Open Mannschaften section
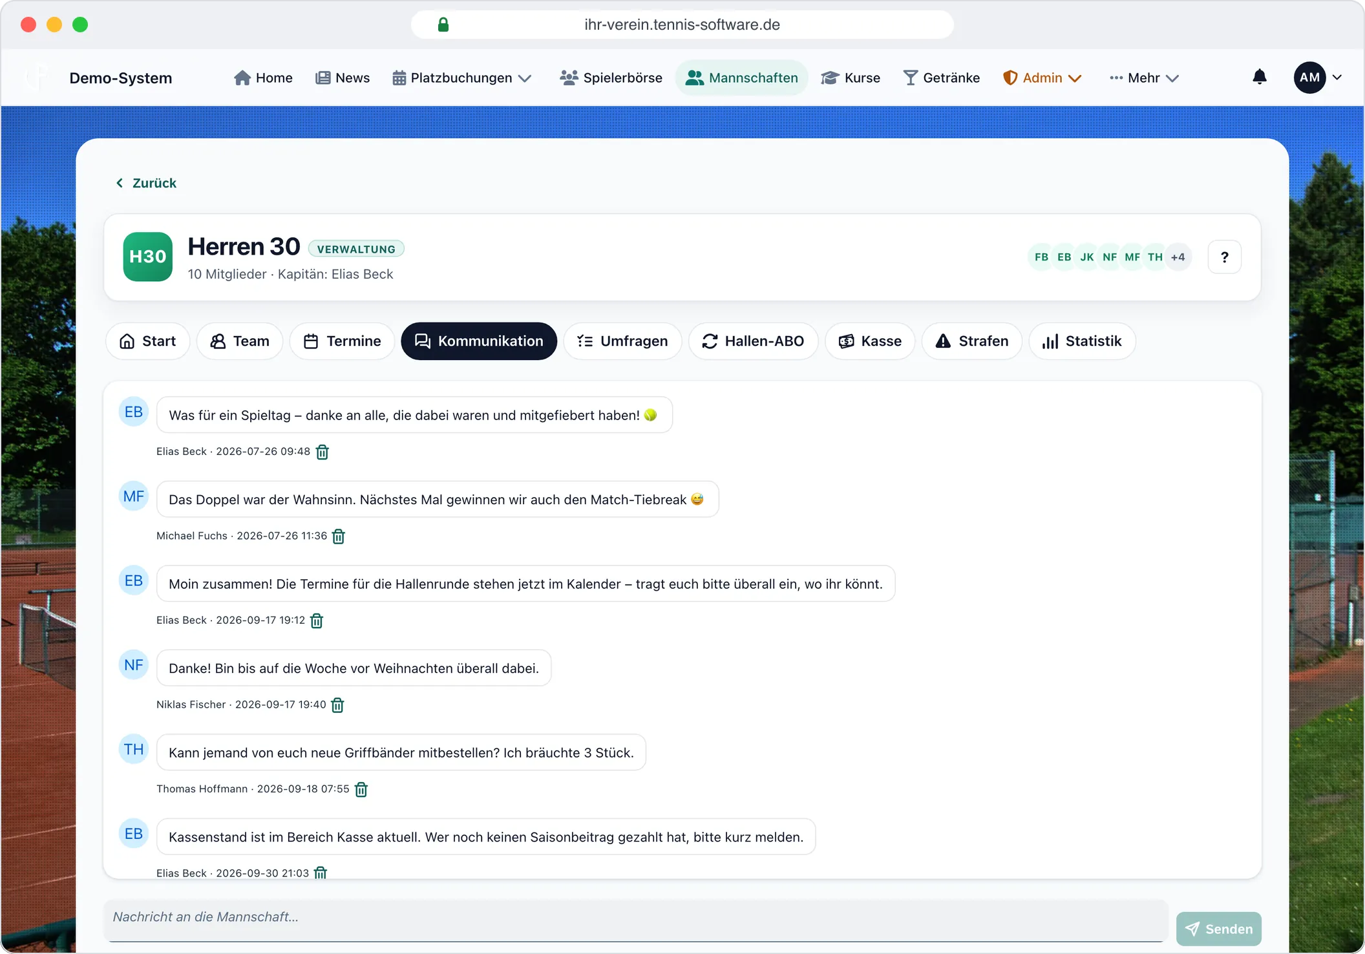The width and height of the screenshot is (1365, 954). point(742,78)
